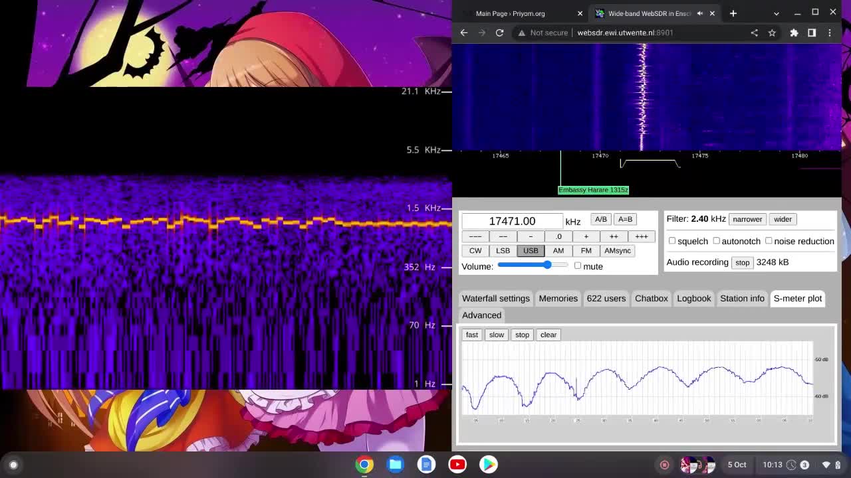
Task: Tune up with the ++ button
Action: pos(614,236)
